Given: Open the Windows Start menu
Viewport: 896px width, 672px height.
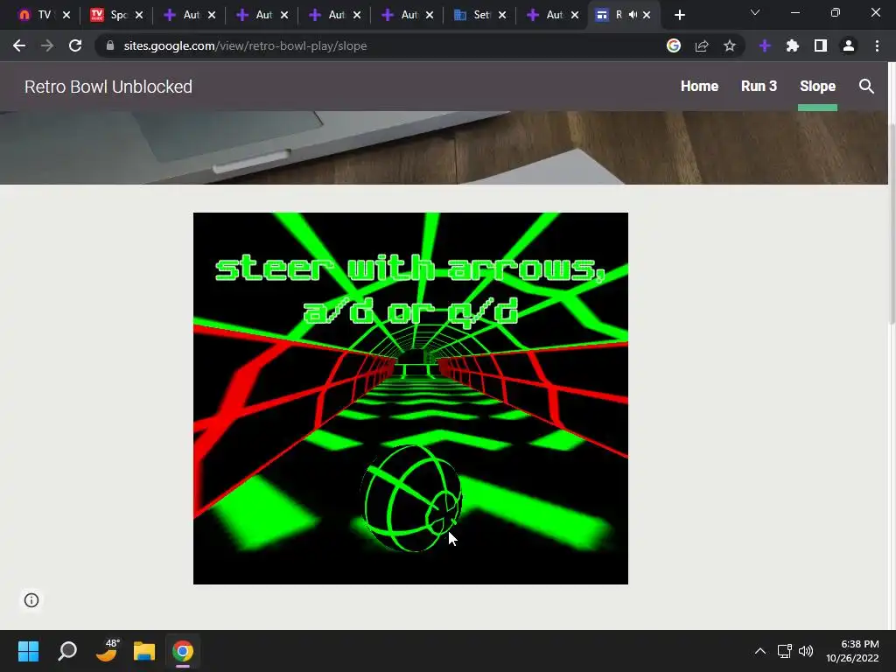Looking at the screenshot, I should [28, 651].
